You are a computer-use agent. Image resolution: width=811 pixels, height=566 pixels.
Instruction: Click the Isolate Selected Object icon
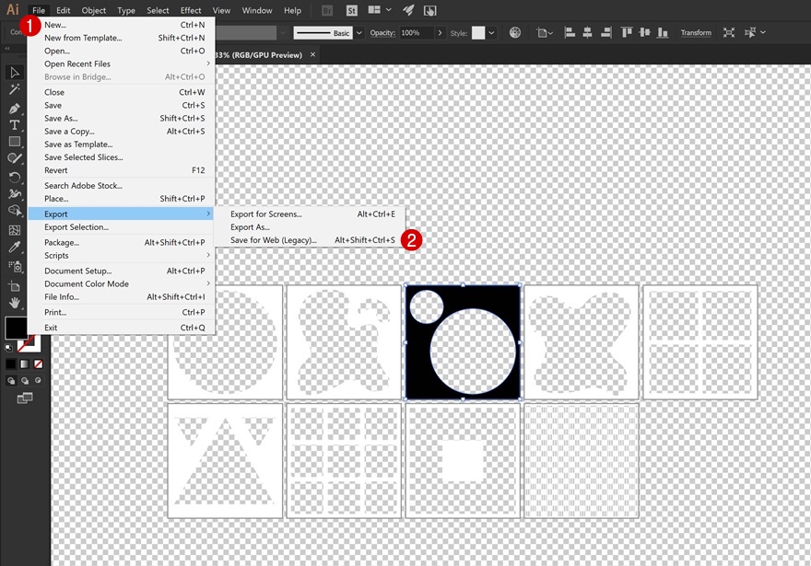[729, 32]
